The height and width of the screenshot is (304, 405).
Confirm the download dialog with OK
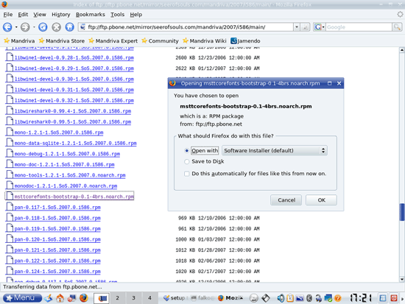pos(321,200)
